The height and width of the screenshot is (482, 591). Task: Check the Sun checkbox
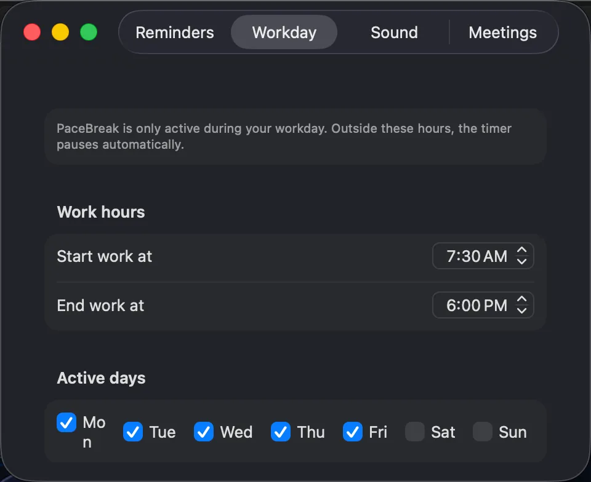pyautogui.click(x=483, y=432)
